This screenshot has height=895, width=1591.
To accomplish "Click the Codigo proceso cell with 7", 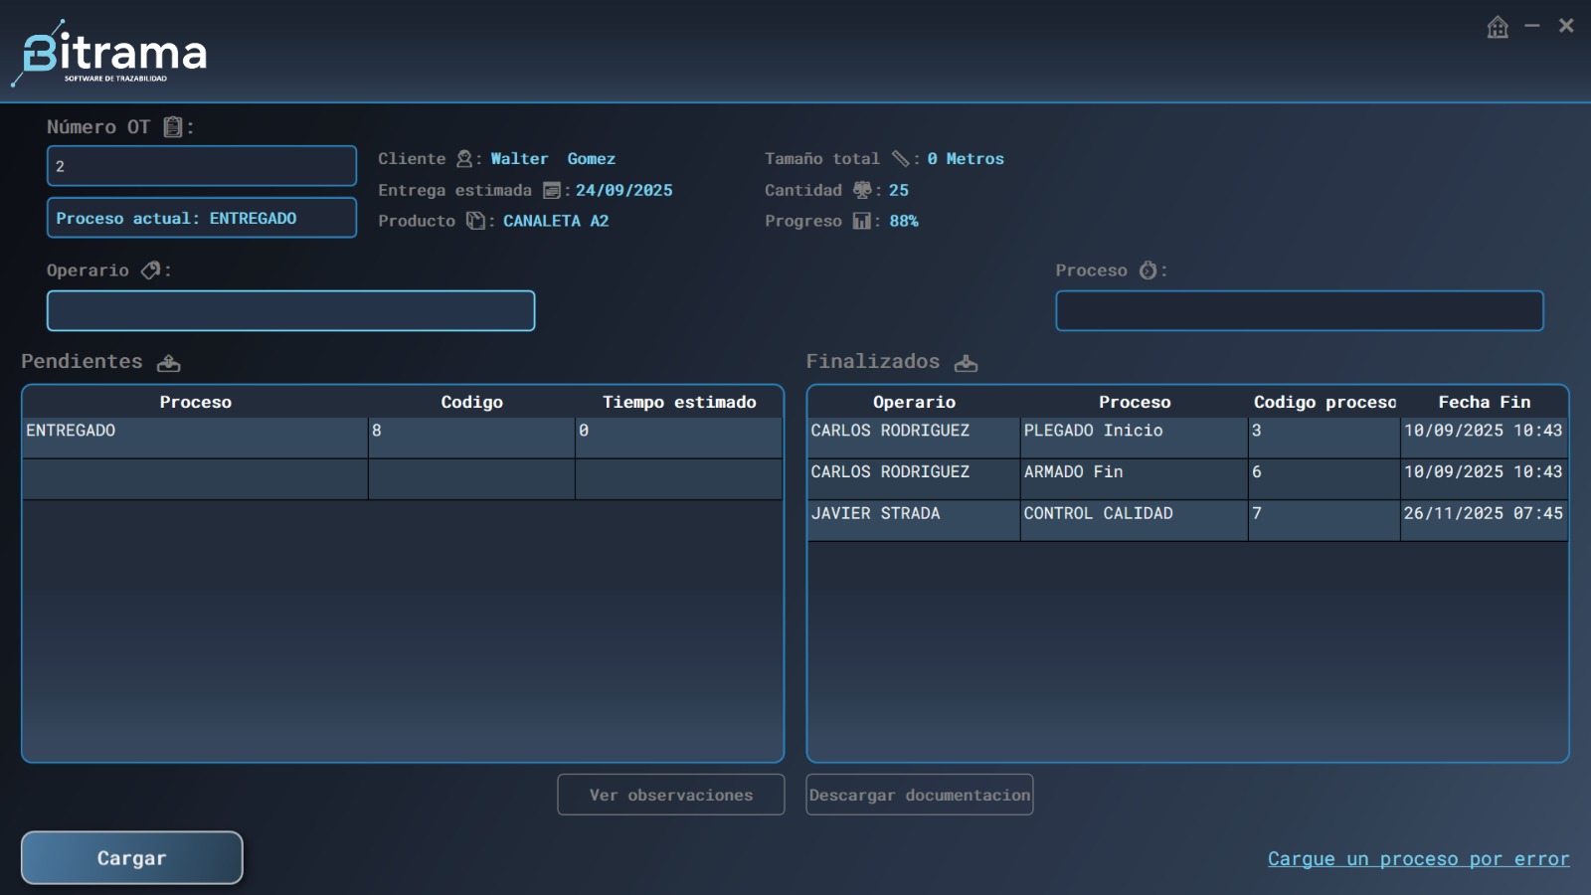I will click(1325, 521).
